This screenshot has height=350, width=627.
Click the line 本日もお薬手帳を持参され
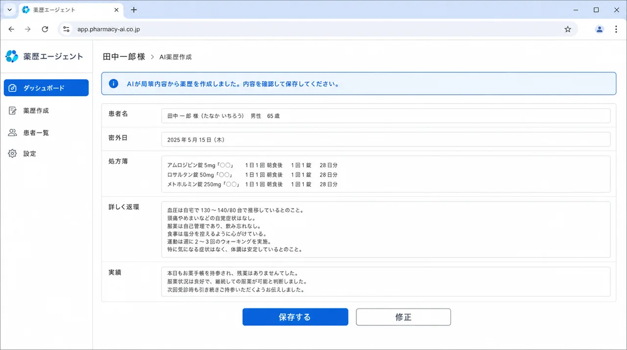click(233, 273)
